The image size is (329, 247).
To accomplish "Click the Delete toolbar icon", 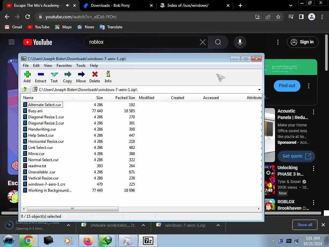I will pos(95,77).
